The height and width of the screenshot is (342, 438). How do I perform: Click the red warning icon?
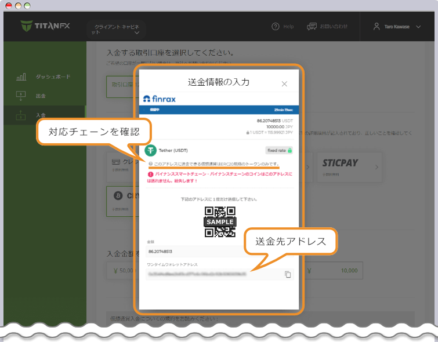pyautogui.click(x=151, y=174)
